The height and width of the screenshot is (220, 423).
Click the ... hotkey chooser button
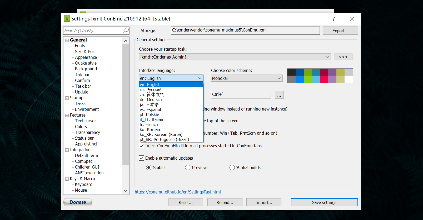(279, 95)
